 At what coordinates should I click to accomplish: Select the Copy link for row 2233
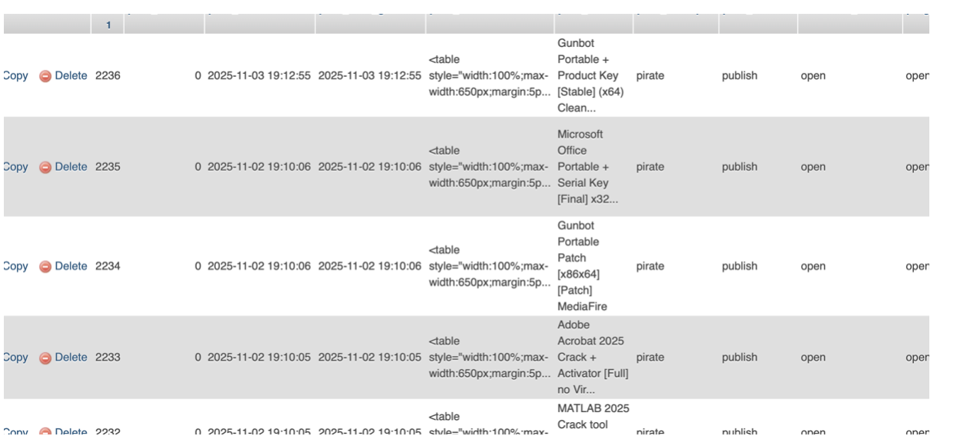click(16, 358)
